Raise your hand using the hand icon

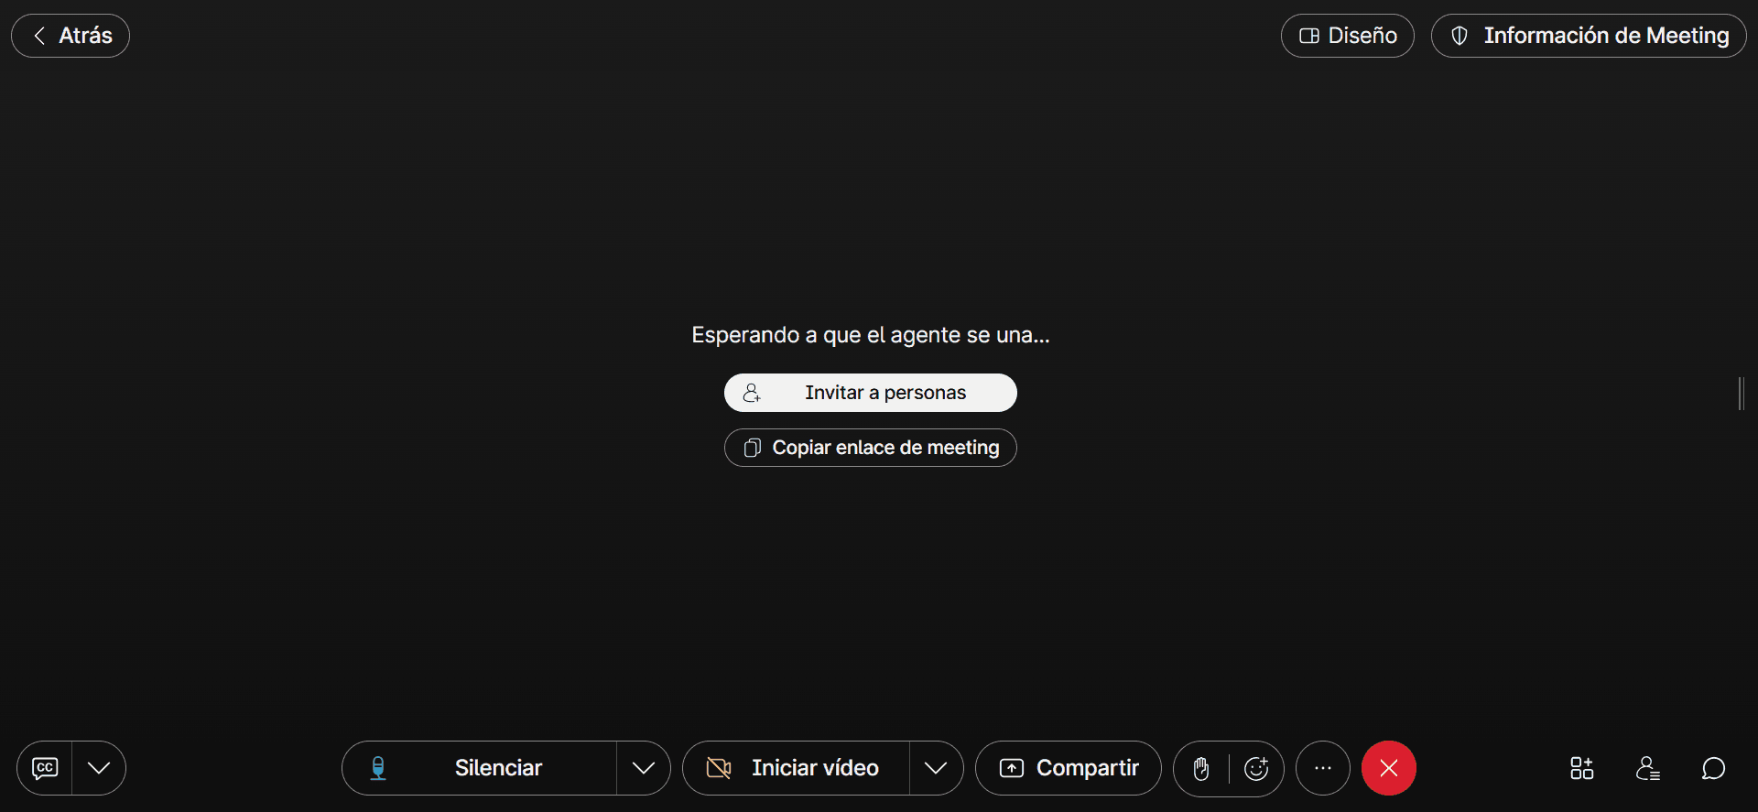[x=1201, y=769]
